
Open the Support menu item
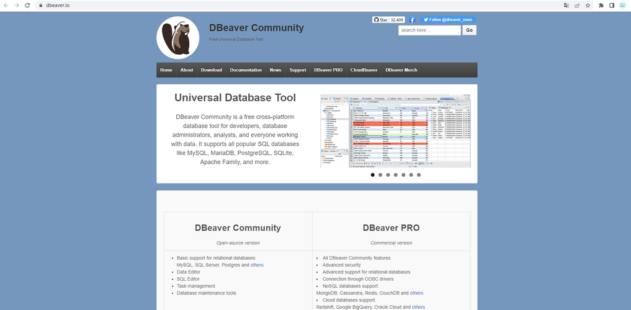point(298,70)
